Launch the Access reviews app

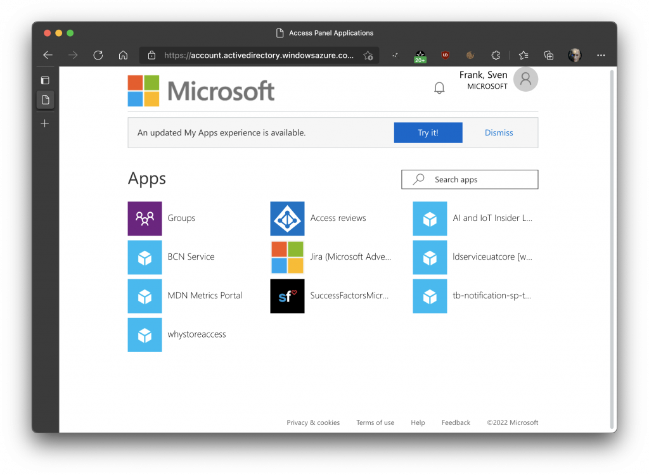(x=287, y=218)
